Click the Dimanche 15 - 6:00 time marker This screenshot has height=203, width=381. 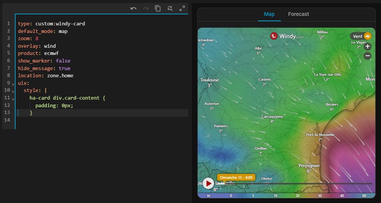tap(236, 178)
